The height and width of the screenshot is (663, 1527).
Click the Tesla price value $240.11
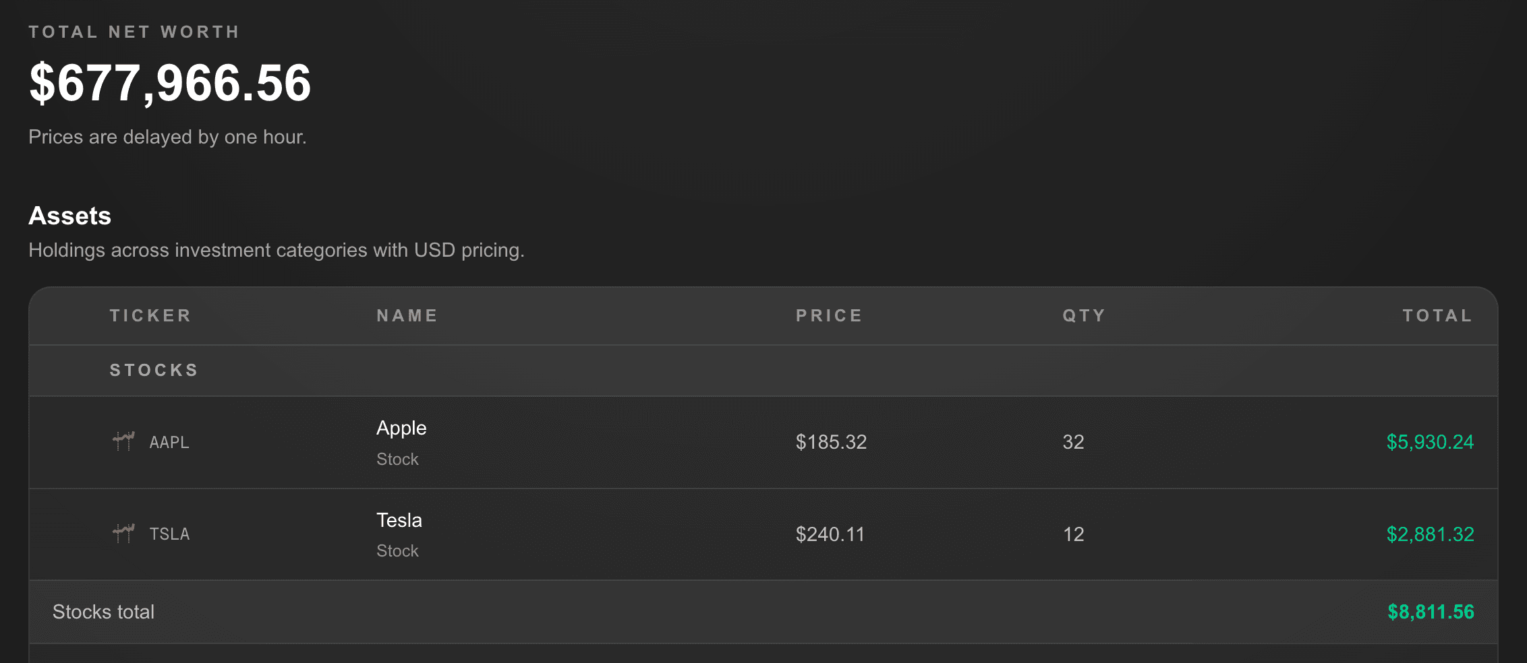click(830, 534)
